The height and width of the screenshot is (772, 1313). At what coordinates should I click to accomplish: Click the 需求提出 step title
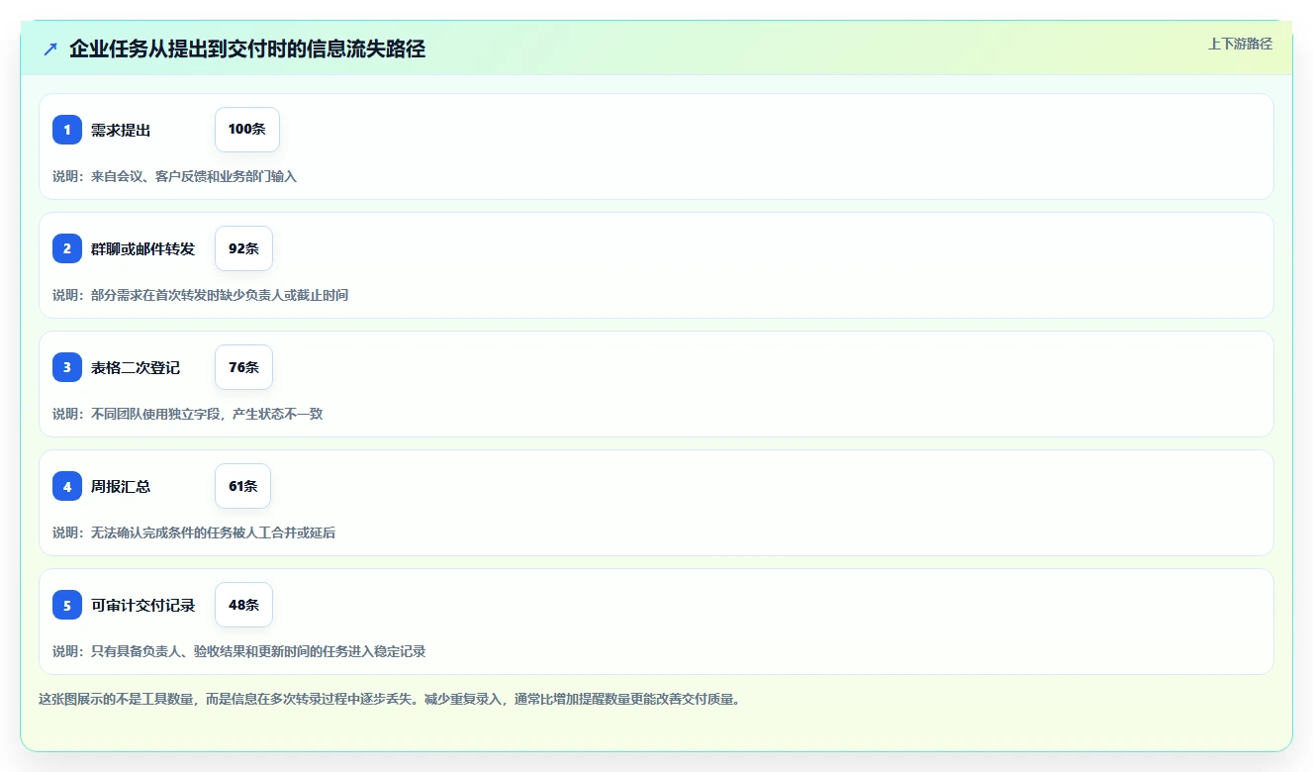(121, 130)
